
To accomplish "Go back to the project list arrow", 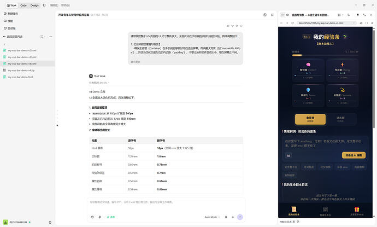I will (x=4, y=37).
